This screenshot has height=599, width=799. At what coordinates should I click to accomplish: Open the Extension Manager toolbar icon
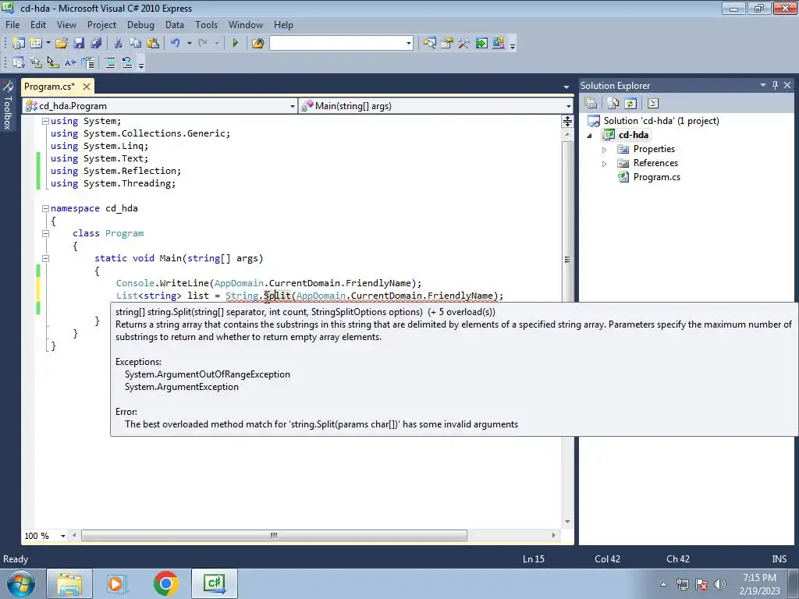point(499,44)
